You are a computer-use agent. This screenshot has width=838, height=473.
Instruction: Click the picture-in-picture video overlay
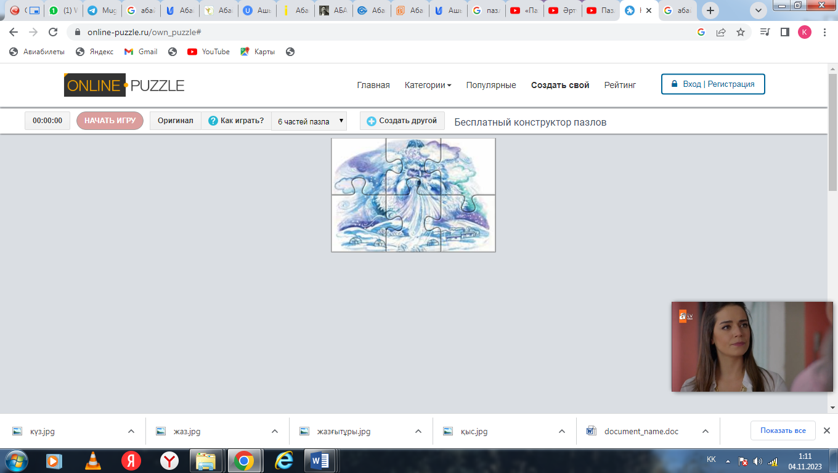[752, 346]
